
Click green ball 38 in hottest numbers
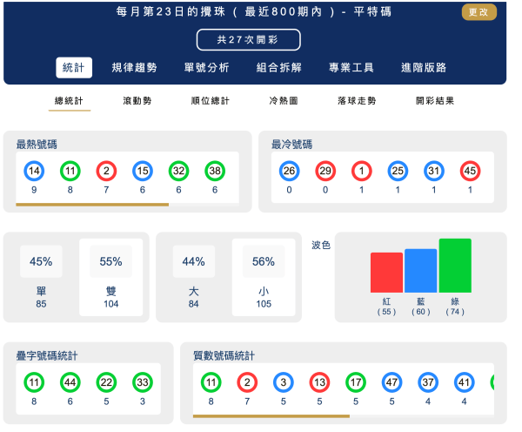click(215, 172)
